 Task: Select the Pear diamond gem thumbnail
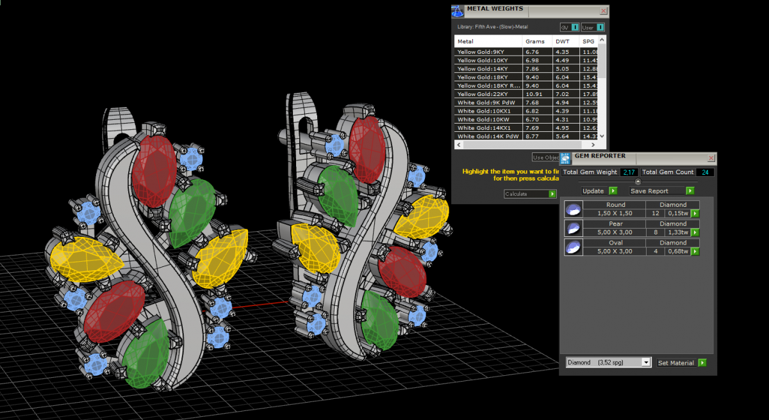573,228
